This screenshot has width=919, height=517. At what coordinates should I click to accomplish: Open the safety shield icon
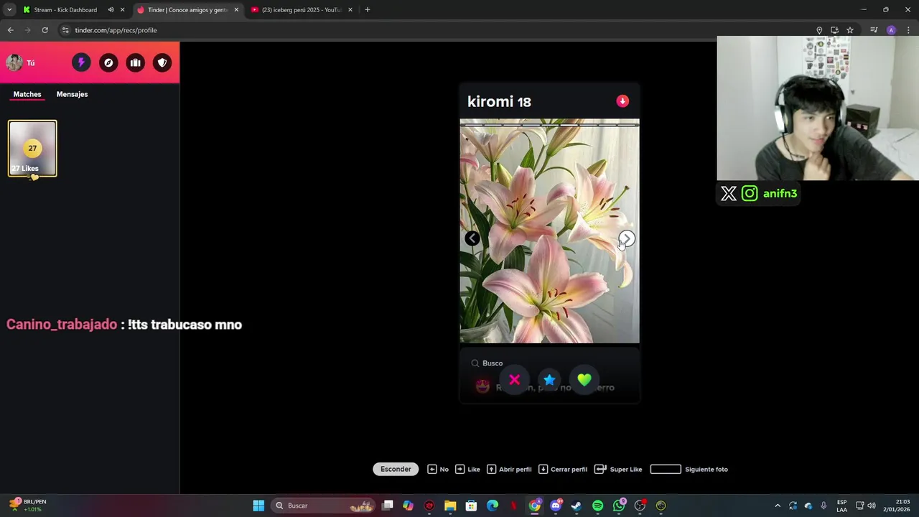[162, 62]
